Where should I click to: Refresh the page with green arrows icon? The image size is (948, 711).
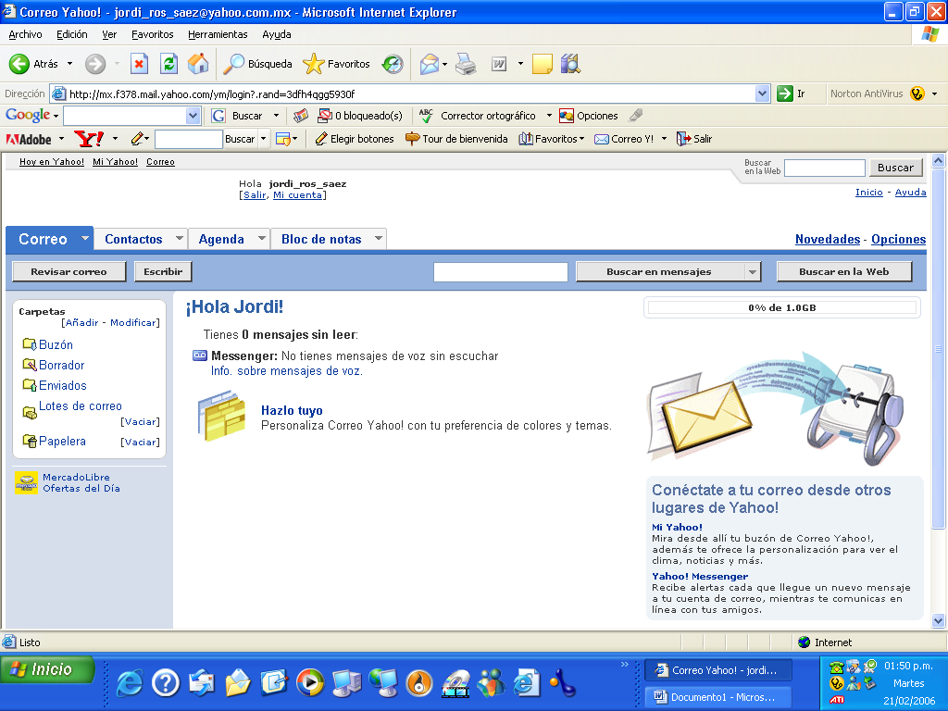(x=168, y=64)
